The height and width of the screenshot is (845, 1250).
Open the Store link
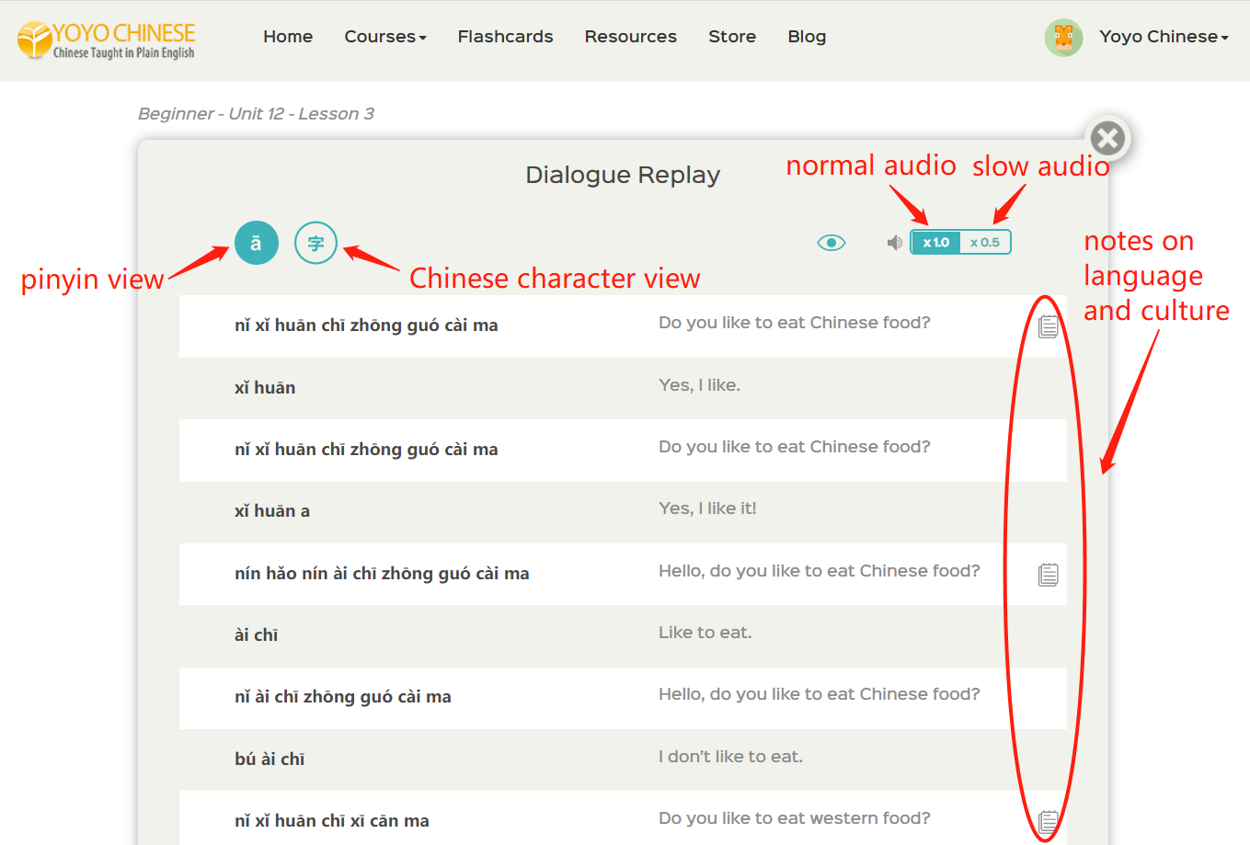(x=732, y=37)
